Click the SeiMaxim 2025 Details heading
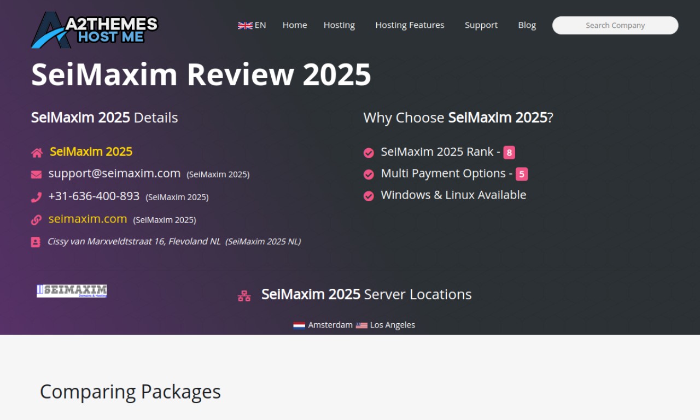700x420 pixels. coord(104,118)
